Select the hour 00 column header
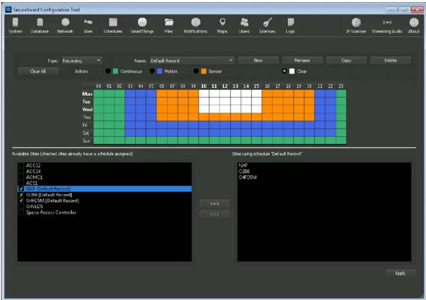 tap(98, 86)
